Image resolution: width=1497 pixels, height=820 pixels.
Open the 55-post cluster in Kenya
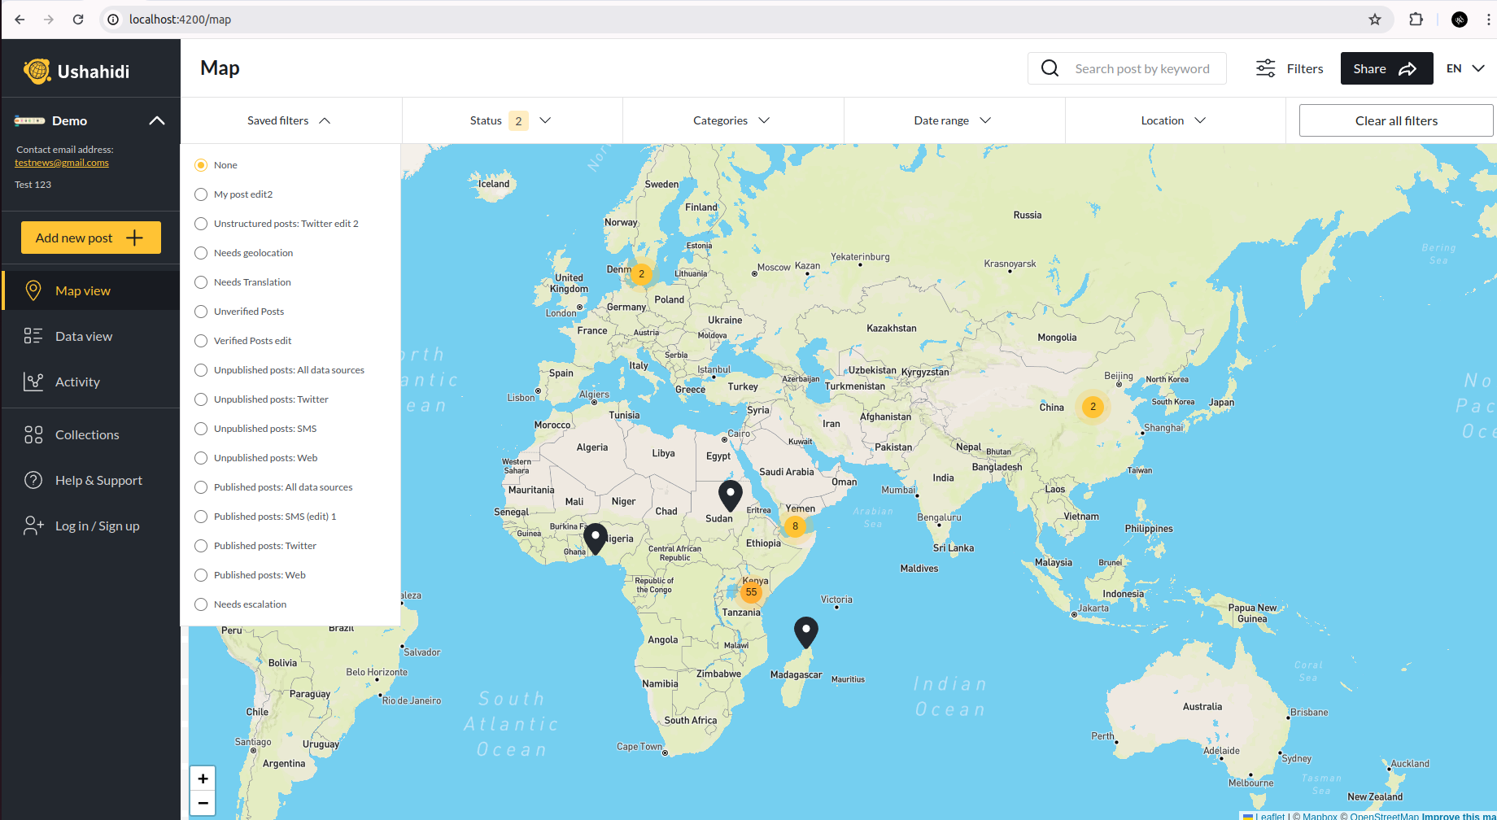(x=751, y=592)
